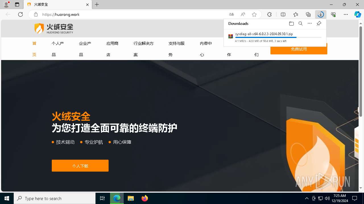Open Edge Settings and more menu

pos(346,14)
